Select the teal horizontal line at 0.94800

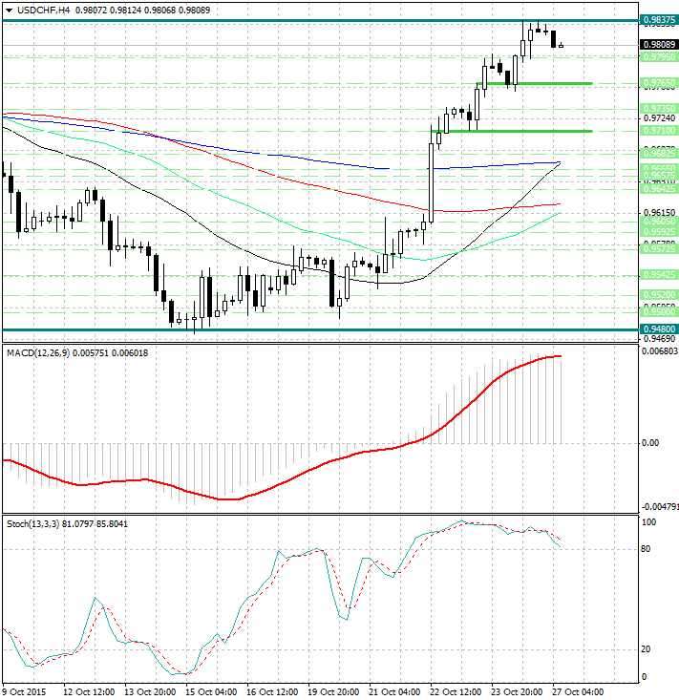tap(321, 329)
